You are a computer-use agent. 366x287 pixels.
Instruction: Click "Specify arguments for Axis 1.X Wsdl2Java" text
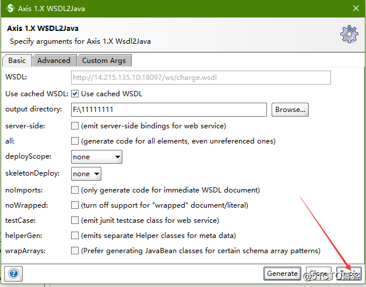coord(80,41)
